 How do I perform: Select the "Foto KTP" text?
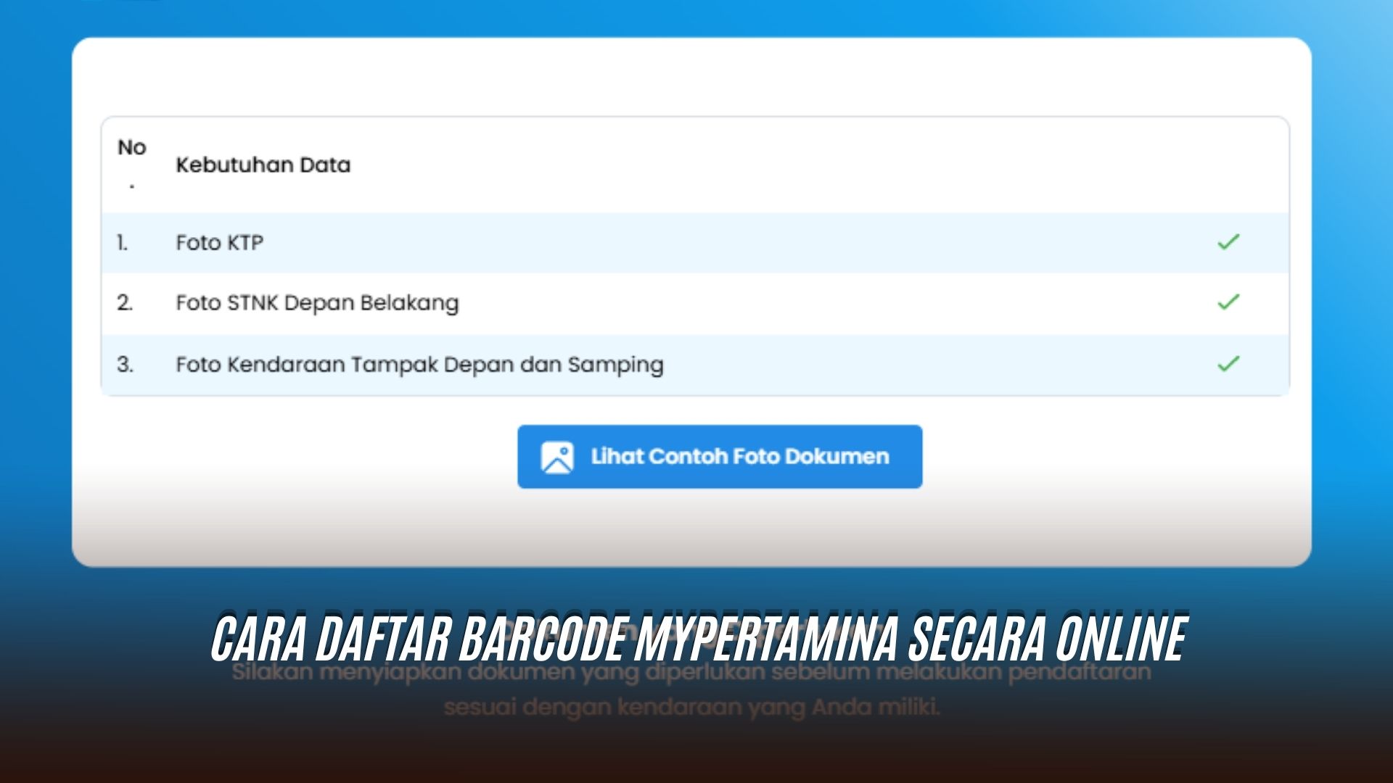point(220,243)
